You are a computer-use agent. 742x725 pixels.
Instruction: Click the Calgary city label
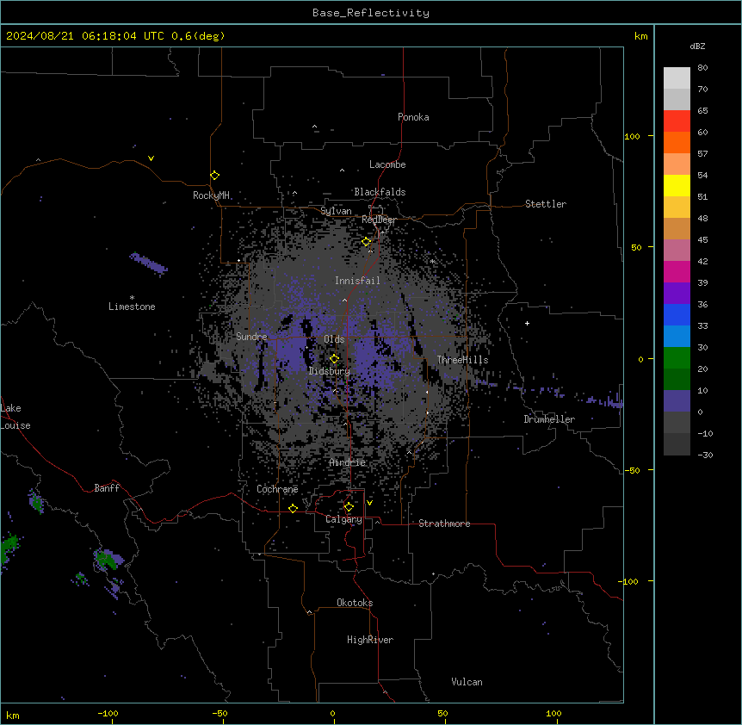coord(343,519)
